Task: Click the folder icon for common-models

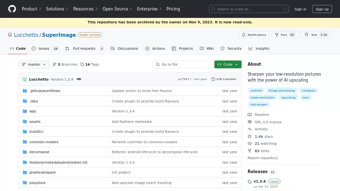Action: point(25,142)
